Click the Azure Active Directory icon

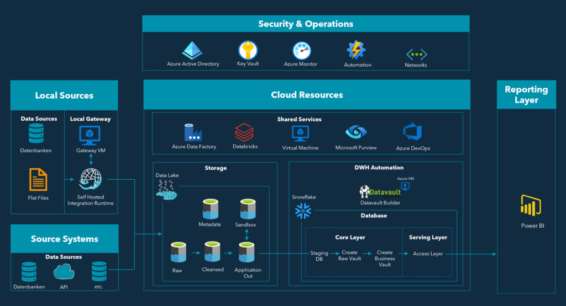tap(192, 50)
